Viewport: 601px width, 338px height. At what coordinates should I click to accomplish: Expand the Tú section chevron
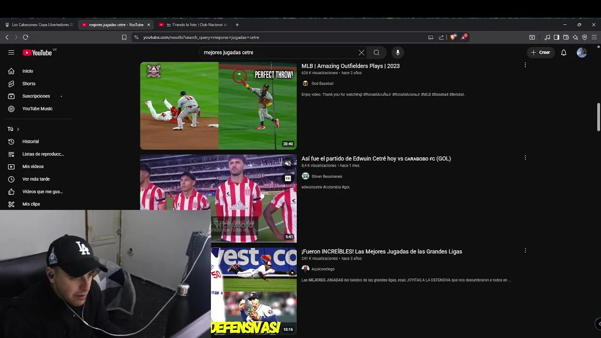(18, 129)
